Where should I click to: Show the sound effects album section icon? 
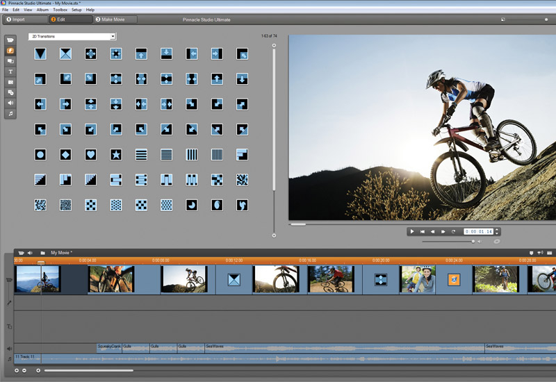[10, 103]
